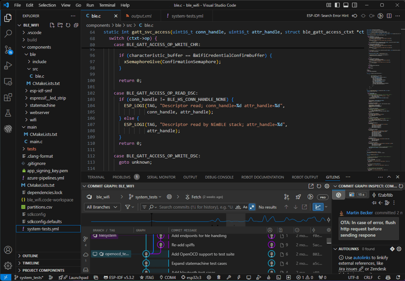Click ESP-IDF: Search Error Hint button
405x281 pixels.
pyautogui.click(x=327, y=16)
